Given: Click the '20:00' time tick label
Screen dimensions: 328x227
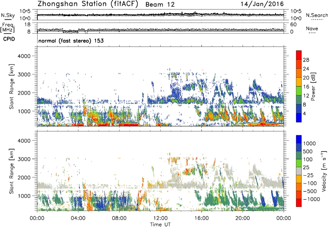Looking at the screenshot, I should click(243, 218).
